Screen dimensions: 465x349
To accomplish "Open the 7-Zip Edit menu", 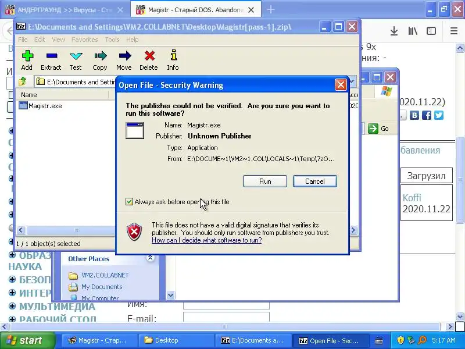I will coord(40,40).
